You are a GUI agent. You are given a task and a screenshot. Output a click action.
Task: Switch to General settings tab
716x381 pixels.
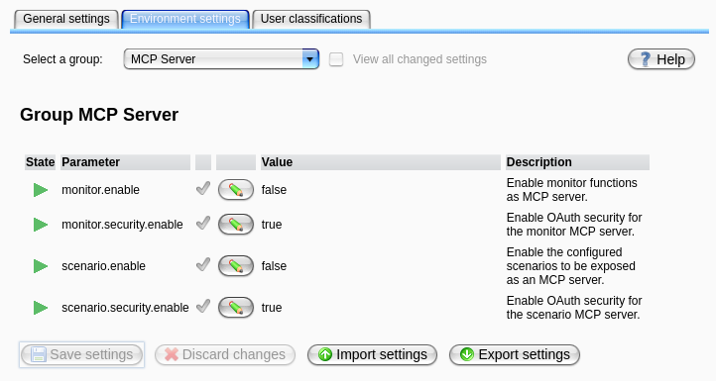click(x=66, y=19)
